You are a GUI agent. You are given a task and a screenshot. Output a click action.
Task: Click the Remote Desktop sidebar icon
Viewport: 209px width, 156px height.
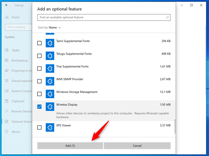[7, 111]
